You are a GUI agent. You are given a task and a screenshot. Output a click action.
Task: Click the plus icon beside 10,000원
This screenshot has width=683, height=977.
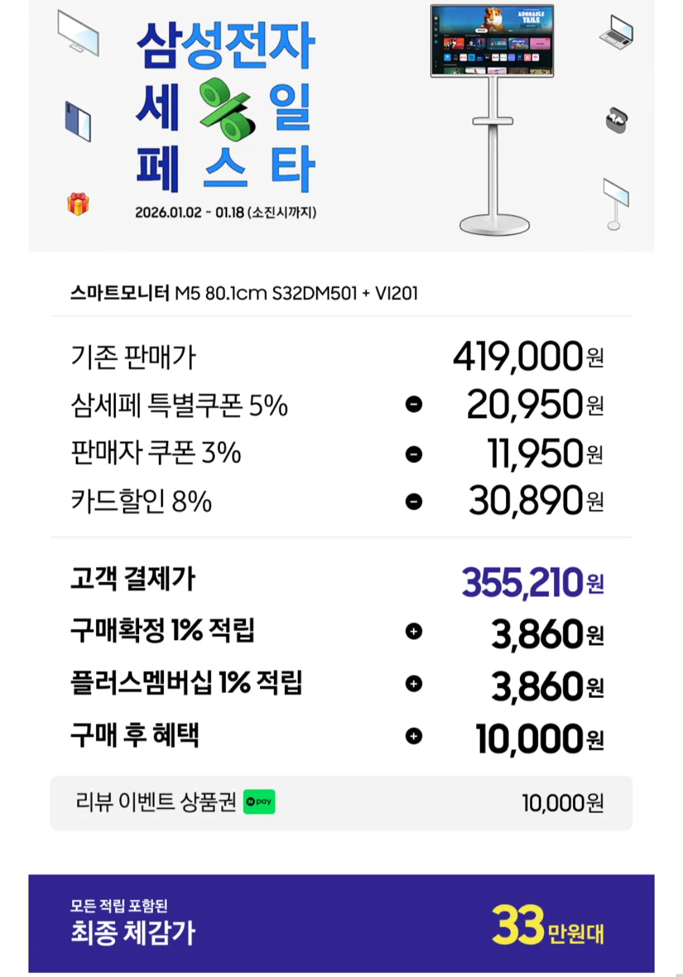pos(414,736)
